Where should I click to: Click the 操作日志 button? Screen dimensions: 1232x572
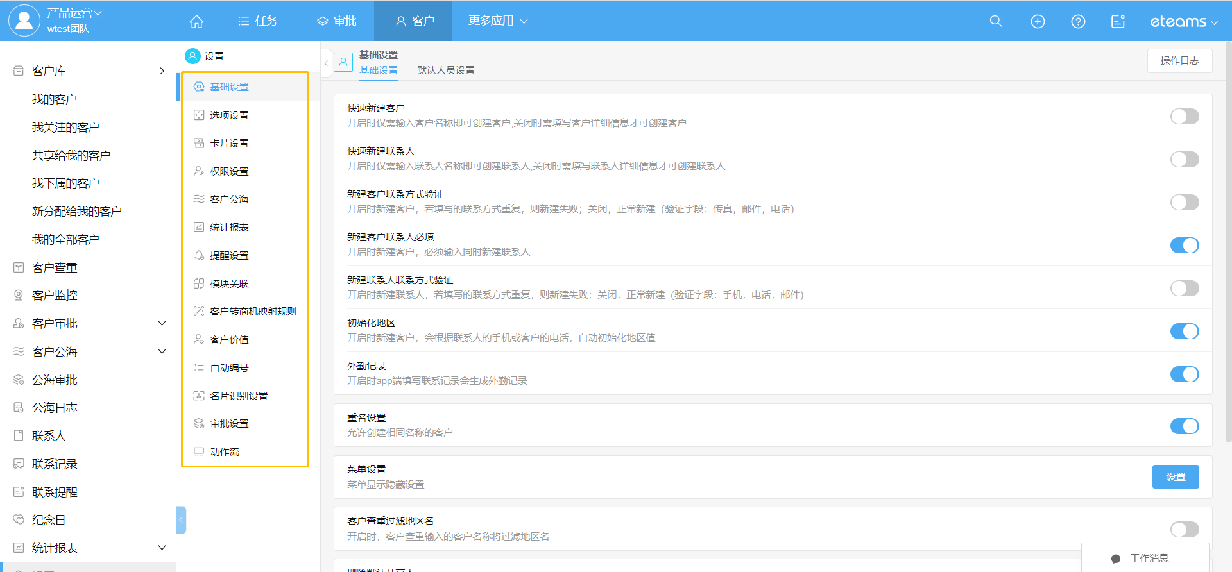point(1179,61)
